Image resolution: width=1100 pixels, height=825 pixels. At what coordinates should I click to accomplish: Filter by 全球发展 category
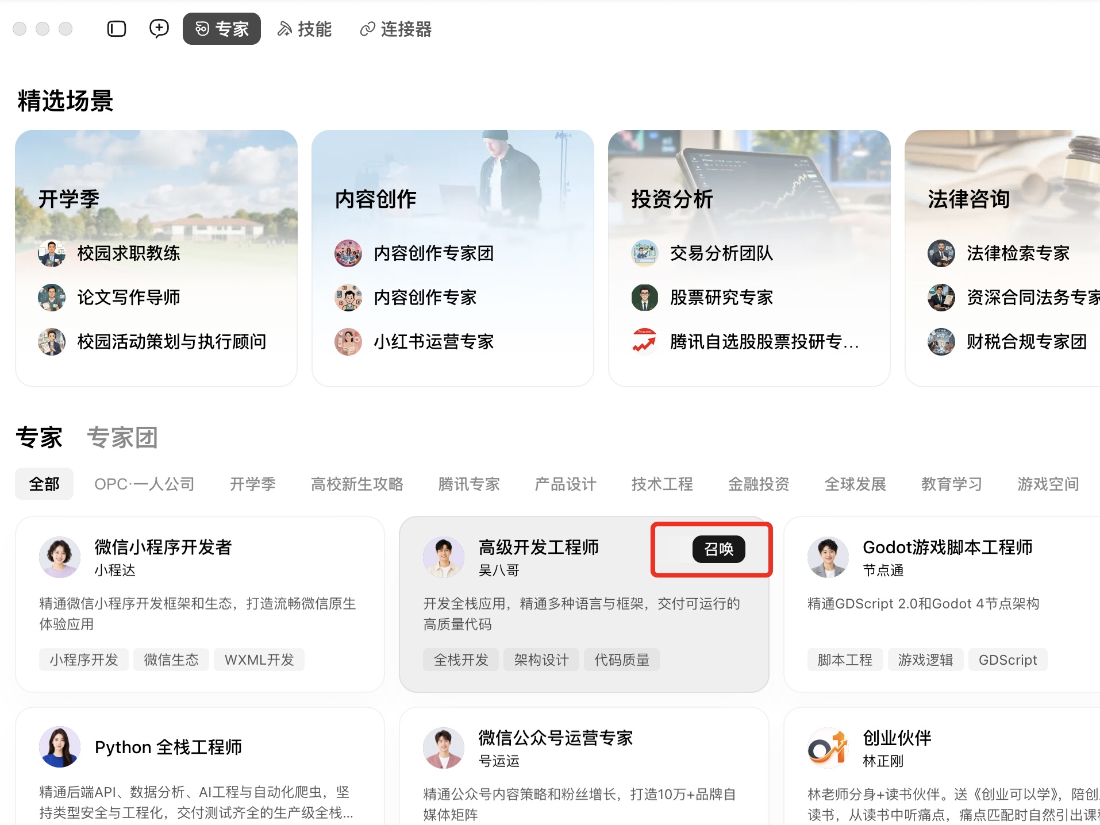855,484
